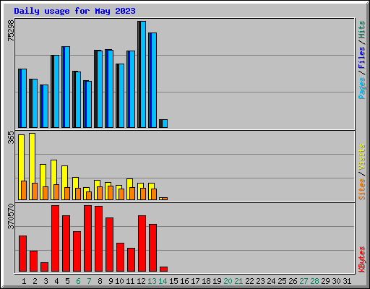Click weekend day label 21
The height and width of the screenshot is (289, 370).
coord(238,281)
